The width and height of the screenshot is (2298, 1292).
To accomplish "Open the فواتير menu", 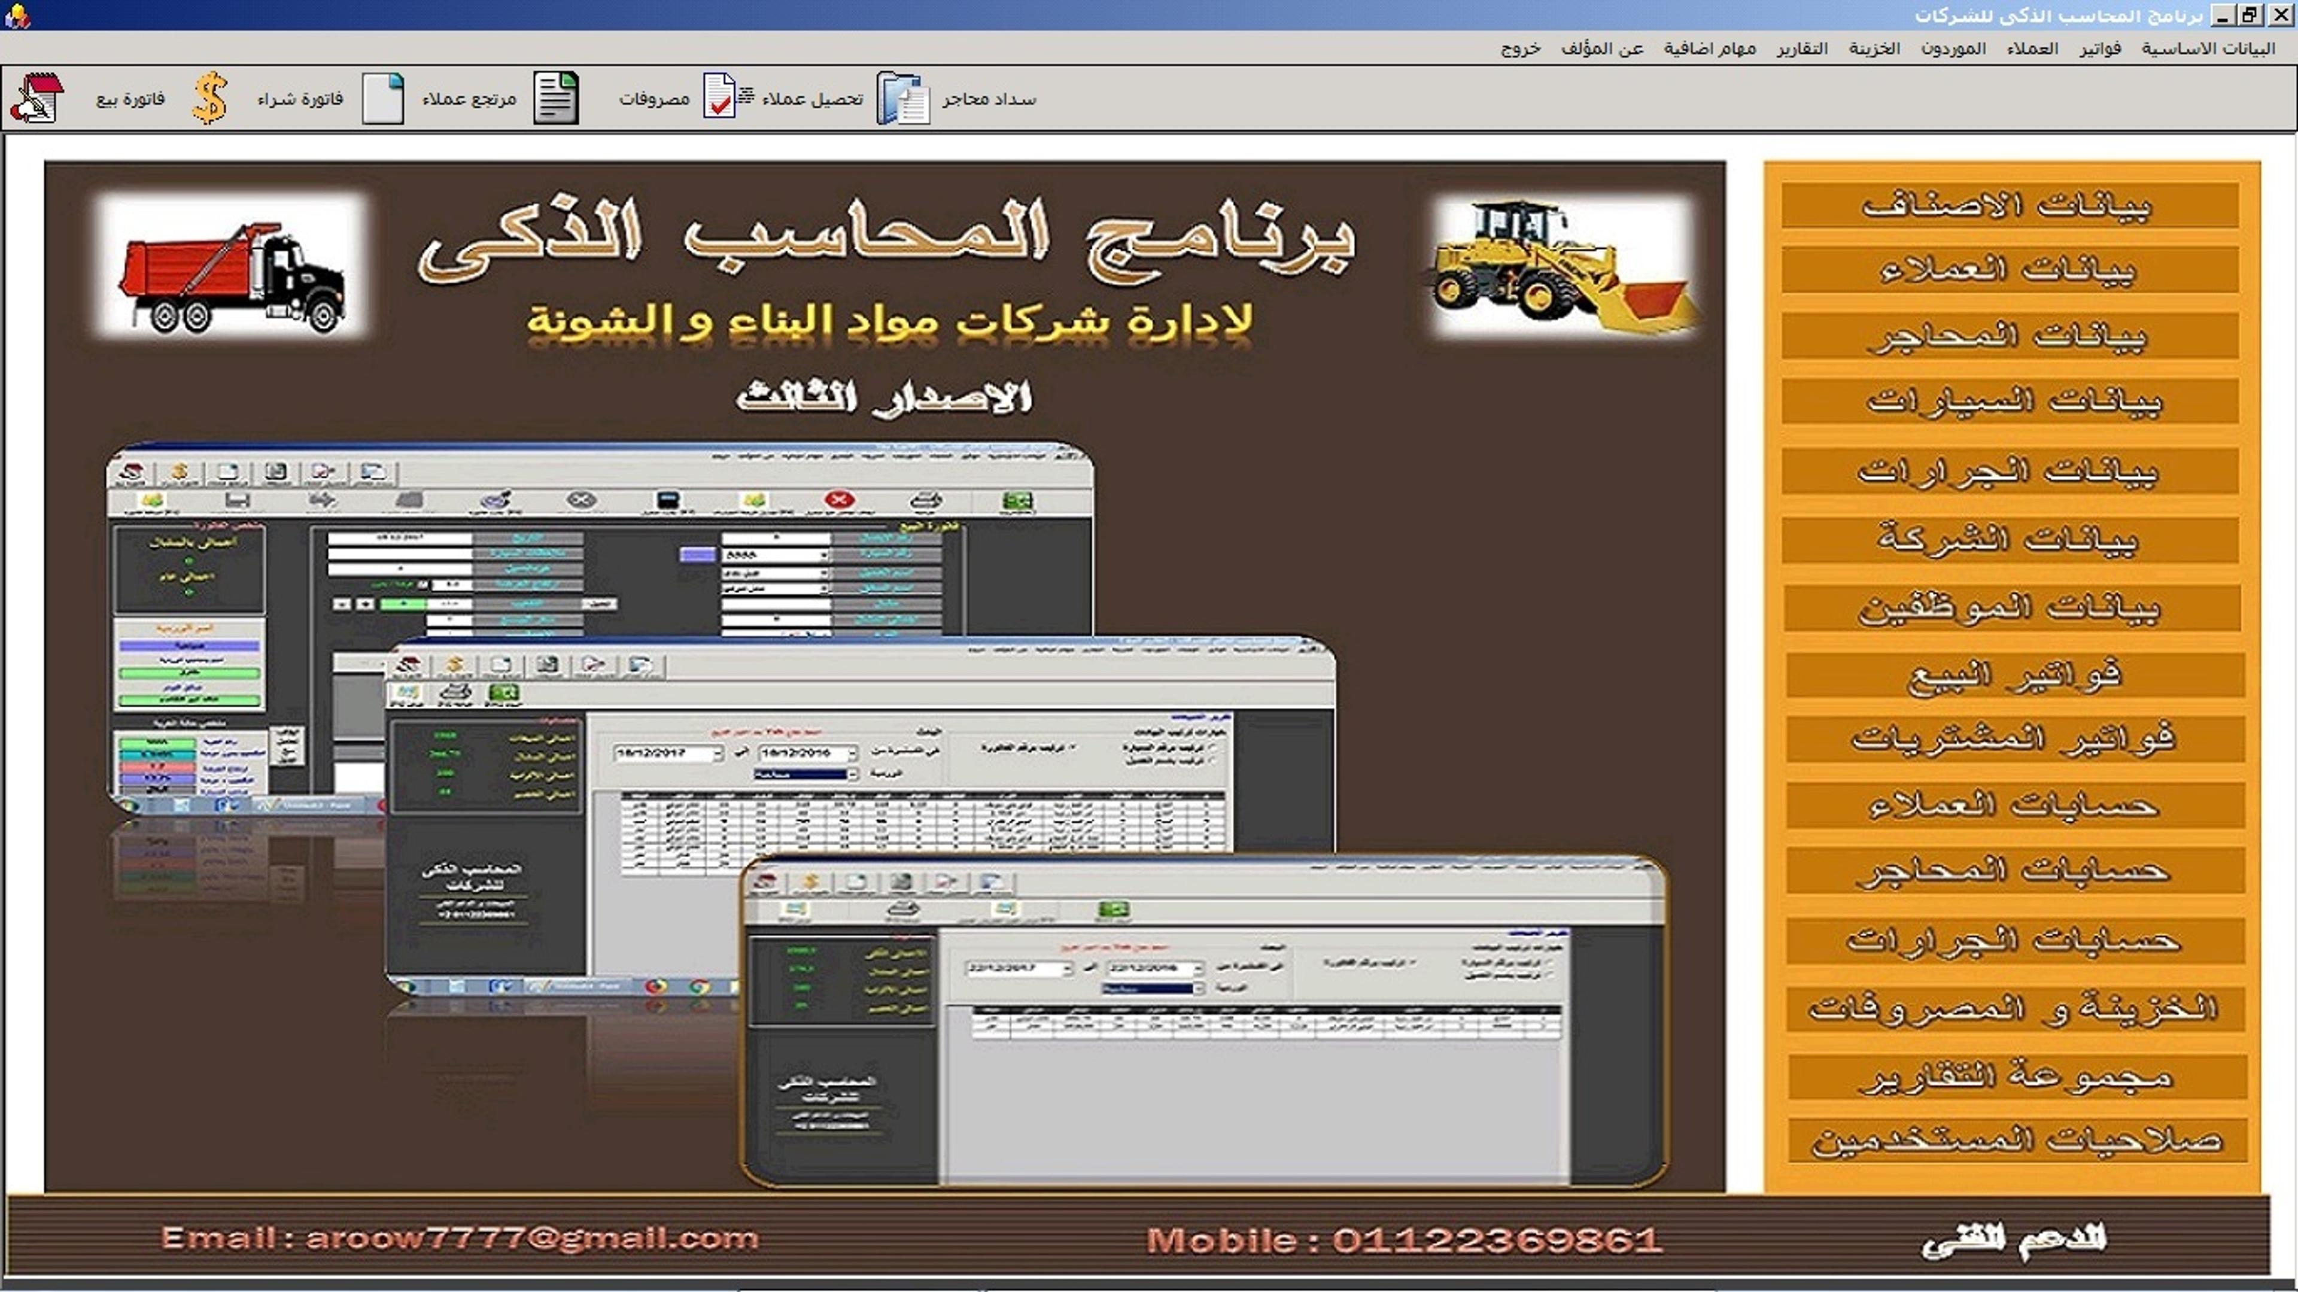I will [2100, 48].
